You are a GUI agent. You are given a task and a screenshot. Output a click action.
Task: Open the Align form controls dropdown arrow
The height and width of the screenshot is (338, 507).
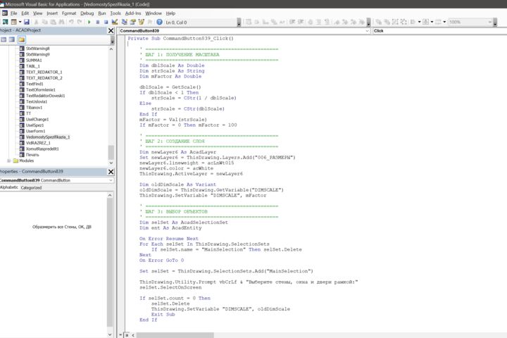click(420, 22)
